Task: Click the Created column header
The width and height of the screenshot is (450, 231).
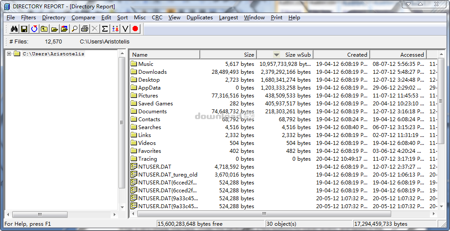Action: (341, 55)
